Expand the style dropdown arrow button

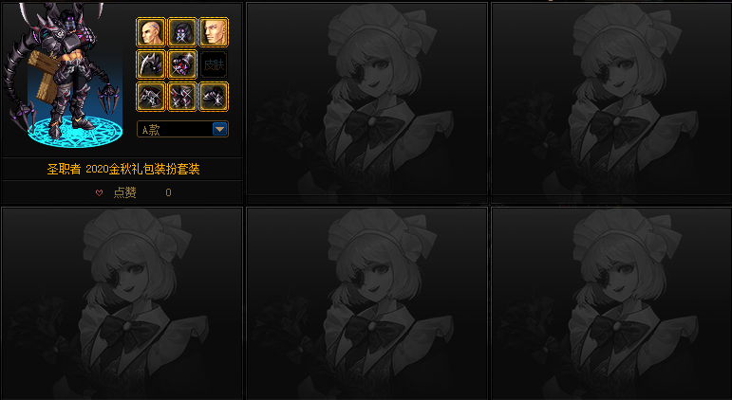click(x=219, y=129)
